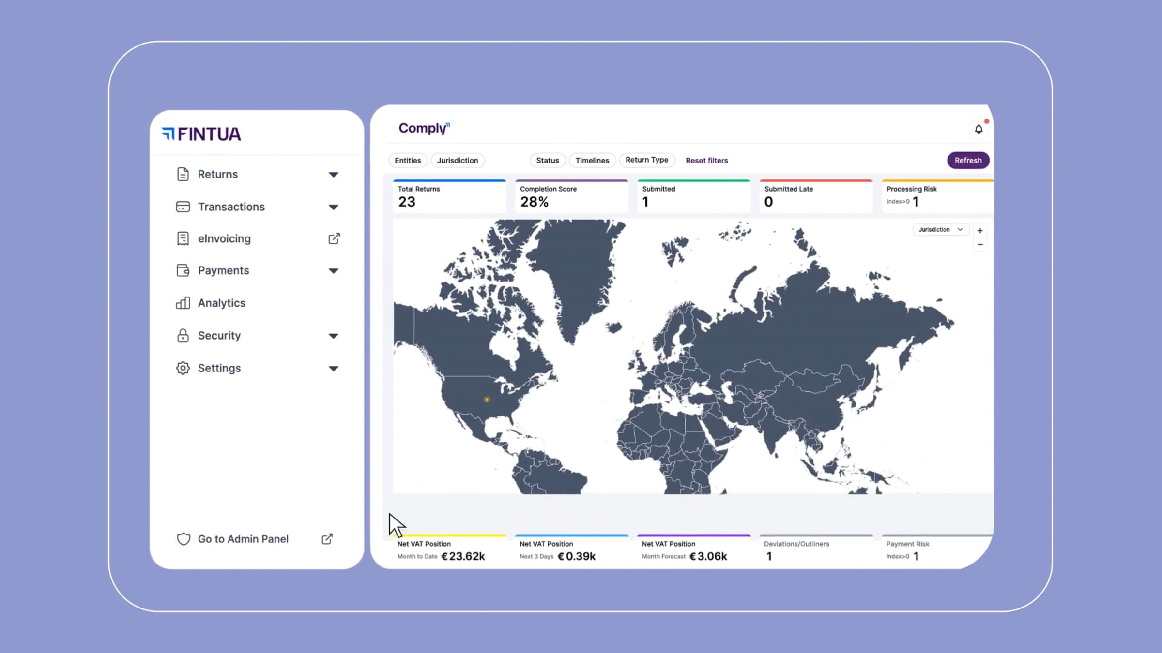Open the map Jurisdiction dropdown
Image resolution: width=1162 pixels, height=653 pixels.
tap(940, 230)
